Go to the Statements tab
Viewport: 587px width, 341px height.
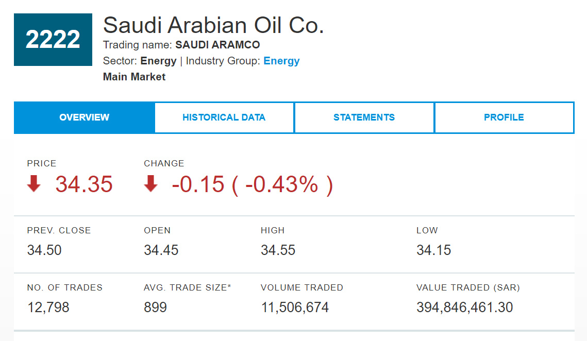[364, 117]
